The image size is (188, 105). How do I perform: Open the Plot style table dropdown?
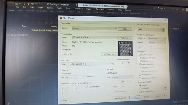pyautogui.click(x=150, y=29)
